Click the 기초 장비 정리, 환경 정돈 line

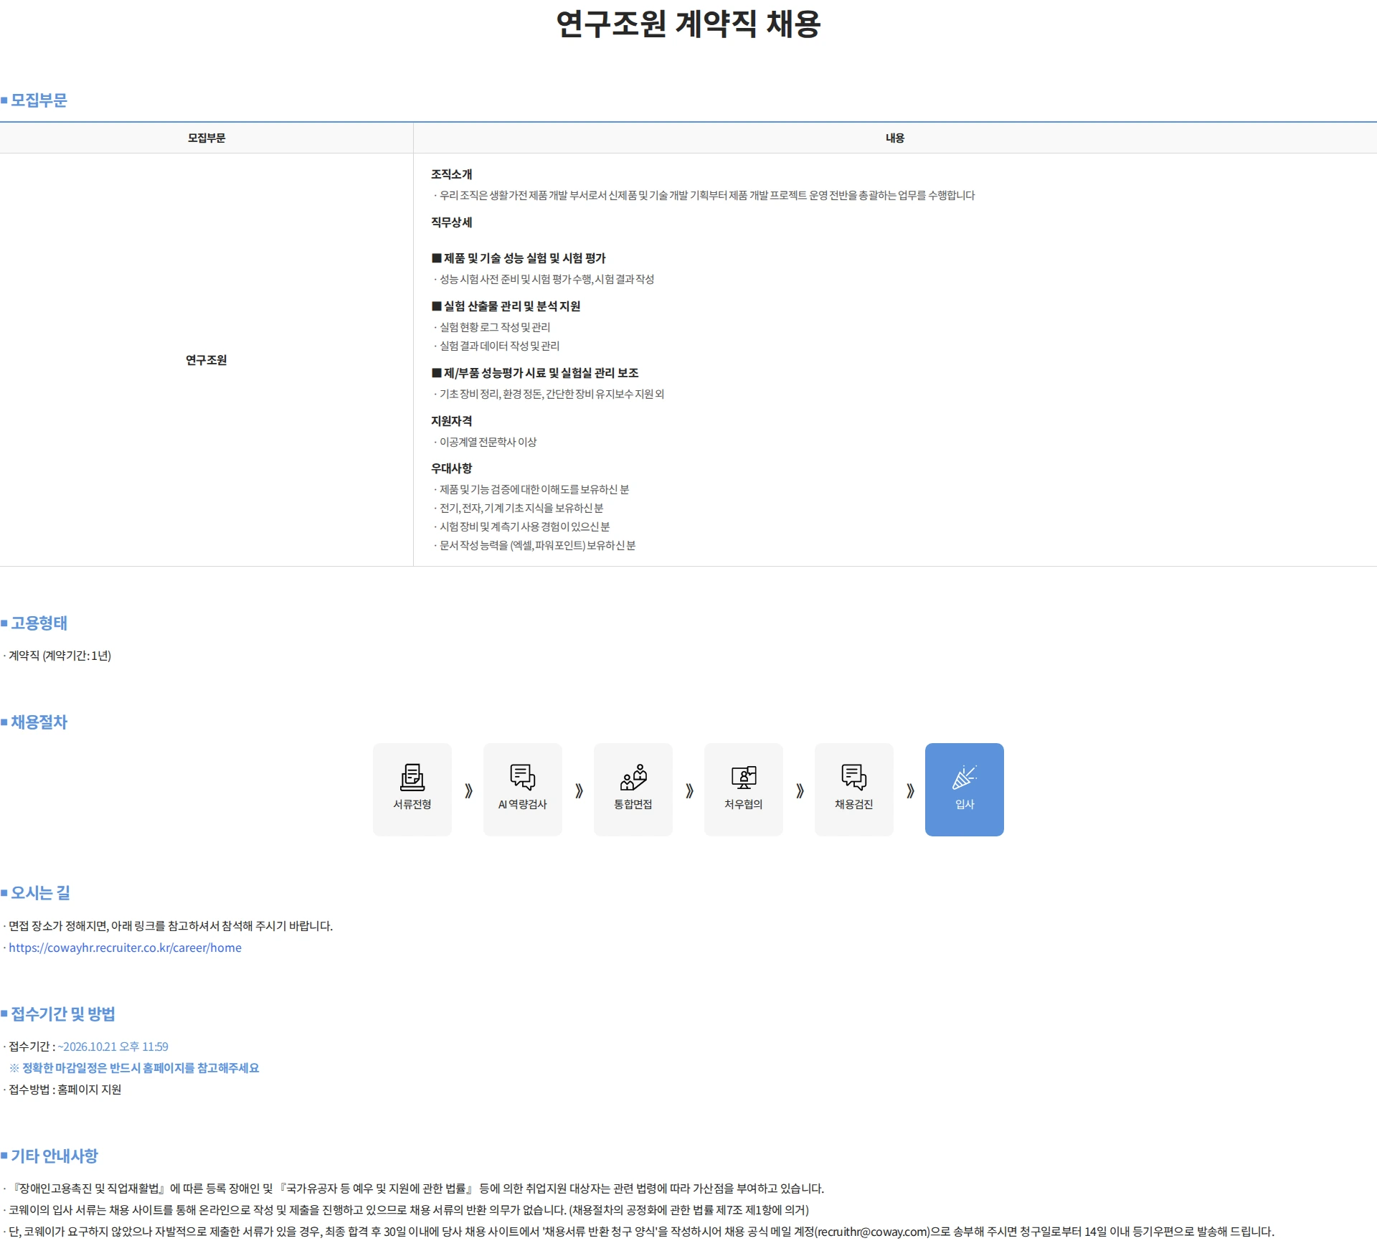549,394
